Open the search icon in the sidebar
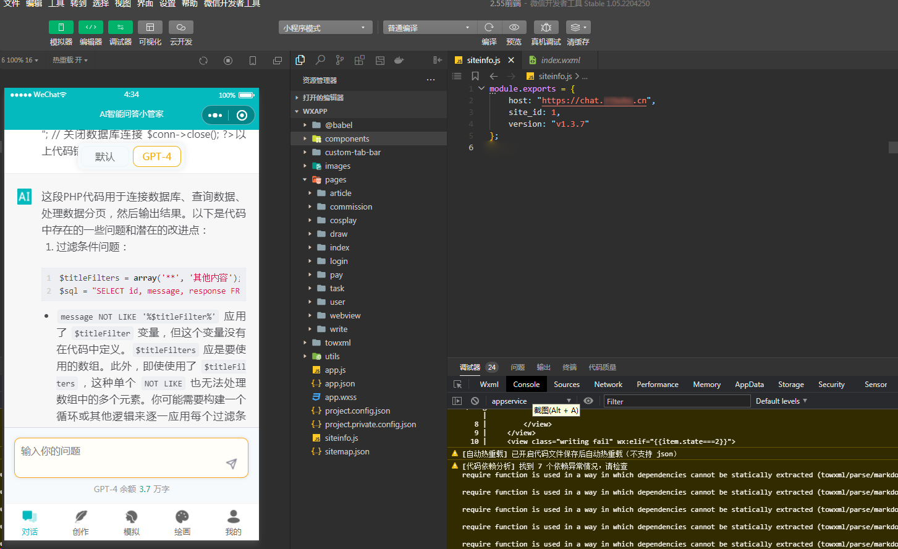Image resolution: width=898 pixels, height=549 pixels. click(320, 60)
